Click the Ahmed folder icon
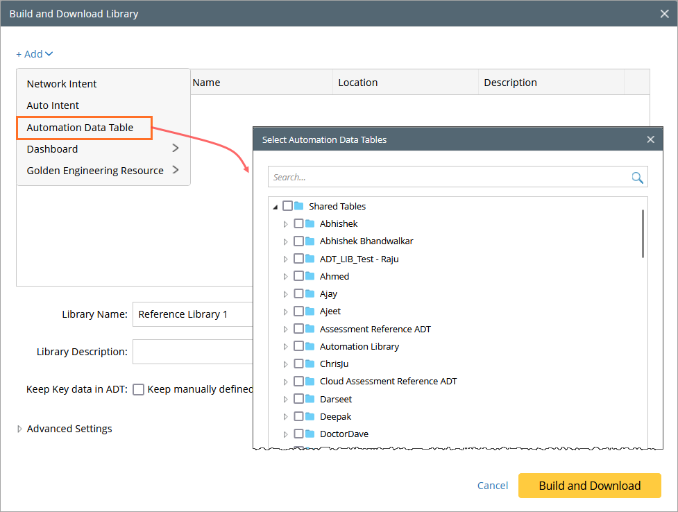The image size is (678, 512). point(310,276)
